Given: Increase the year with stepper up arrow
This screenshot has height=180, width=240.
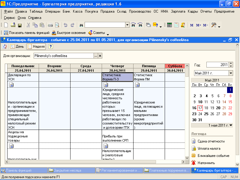Looking at the screenshot, I should click(231, 63).
